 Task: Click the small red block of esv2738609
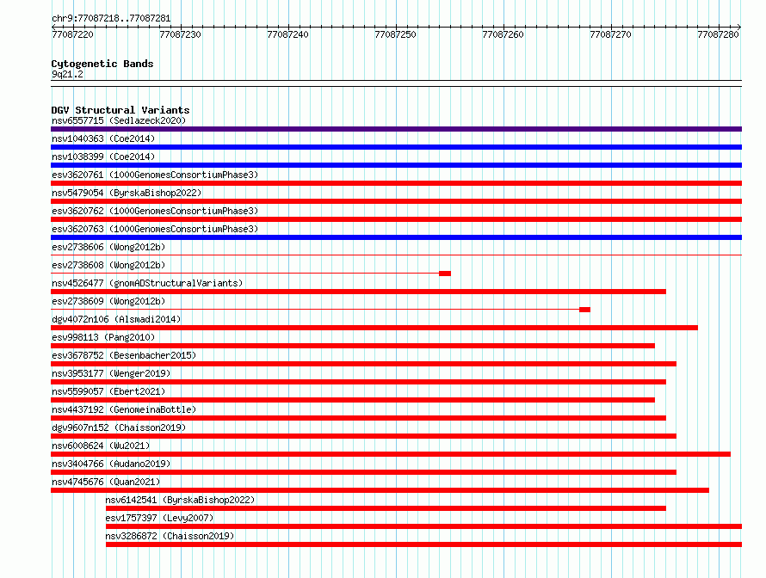(x=584, y=310)
